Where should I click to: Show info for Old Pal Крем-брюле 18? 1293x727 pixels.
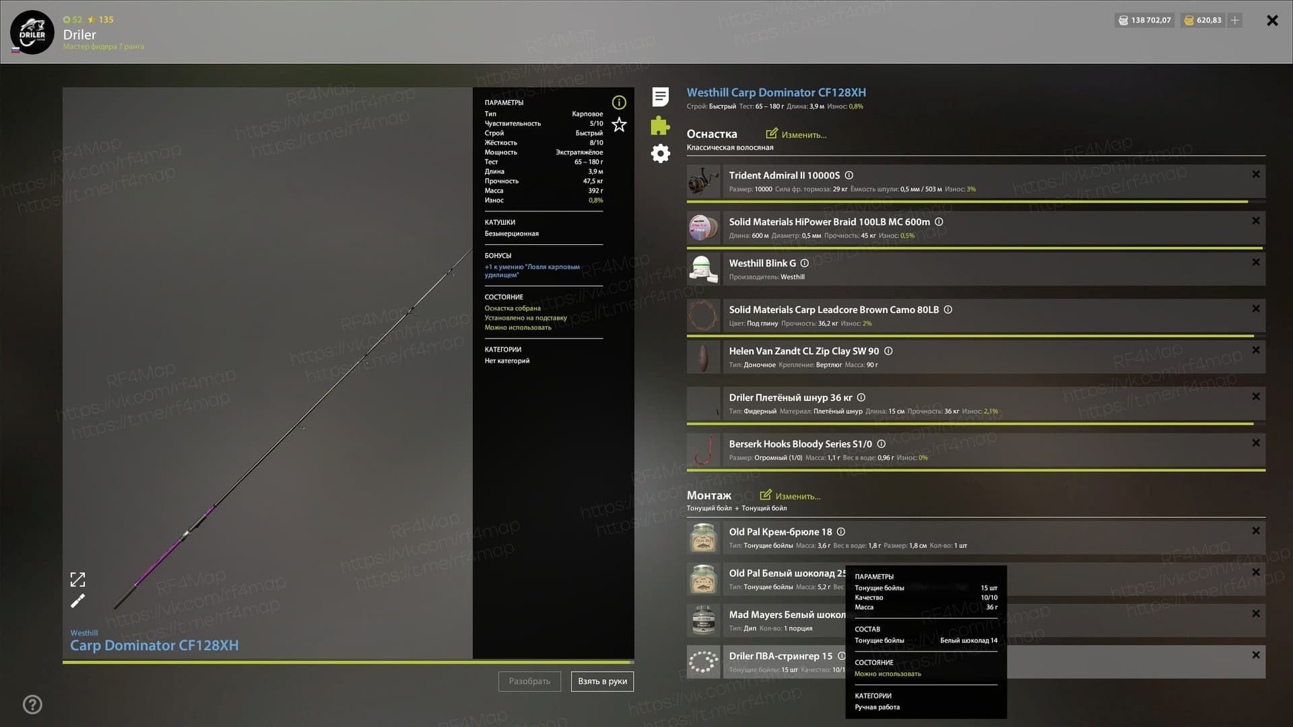[840, 532]
